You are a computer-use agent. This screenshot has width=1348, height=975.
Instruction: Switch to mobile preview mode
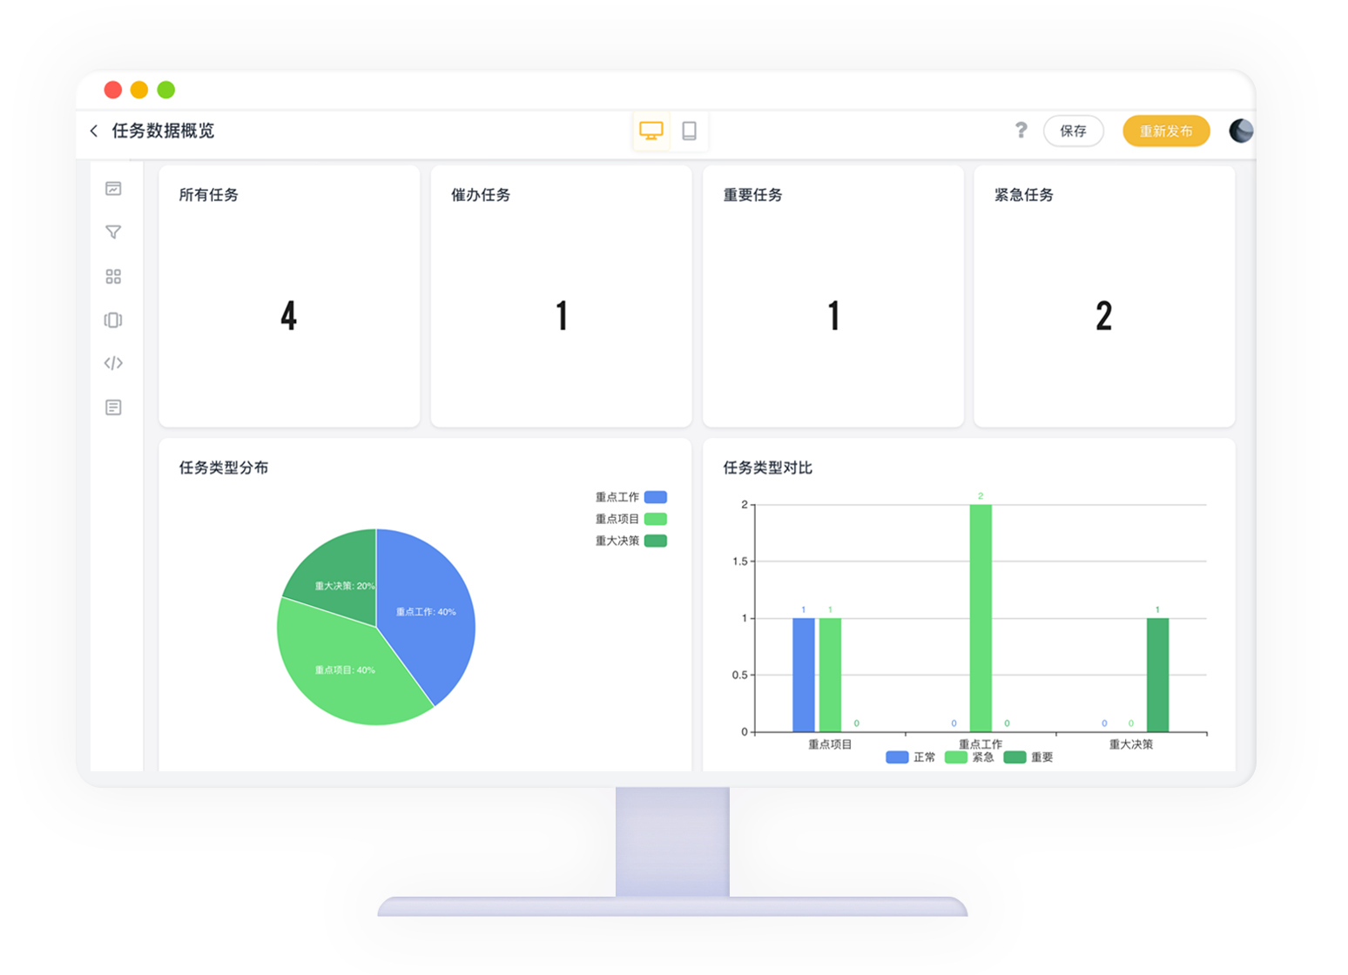(x=689, y=131)
